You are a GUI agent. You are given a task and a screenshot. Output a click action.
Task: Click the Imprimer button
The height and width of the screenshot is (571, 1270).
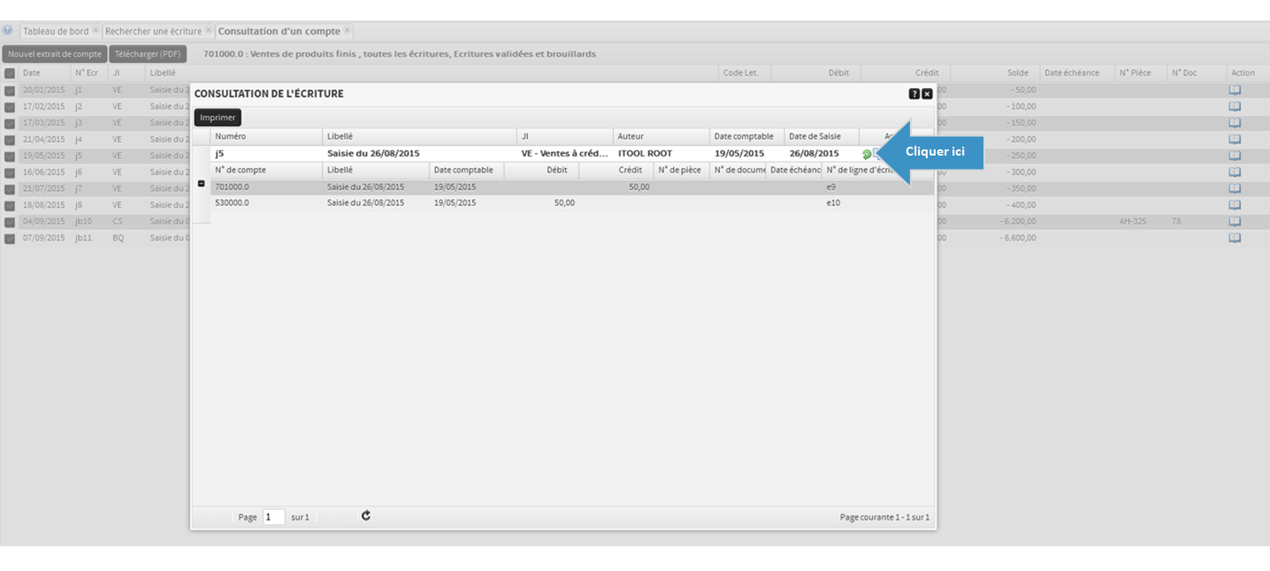[x=218, y=118]
